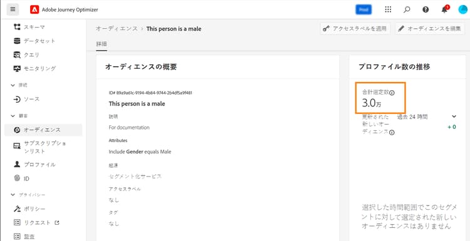This screenshot has width=470, height=241.
Task: Open notifications bell icon
Action: point(444,9)
